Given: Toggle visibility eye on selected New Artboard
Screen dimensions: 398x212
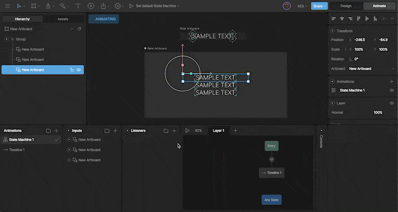Looking at the screenshot, I should [79, 70].
